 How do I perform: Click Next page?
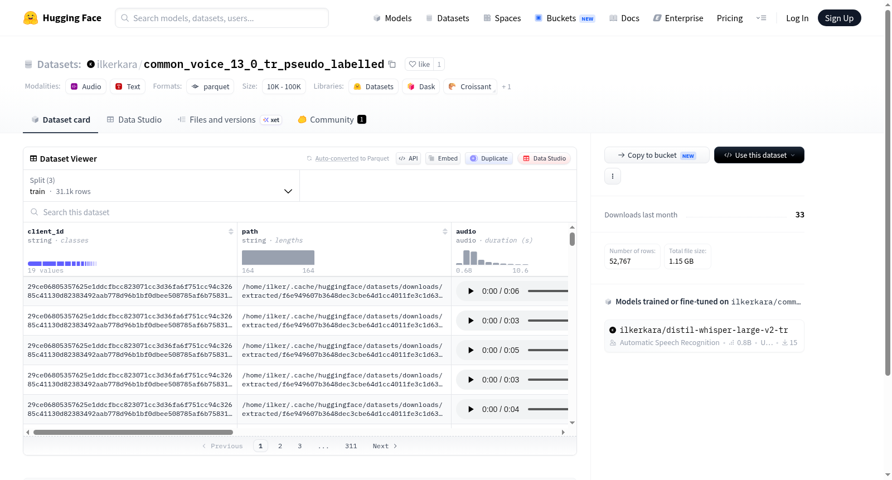[x=385, y=446]
